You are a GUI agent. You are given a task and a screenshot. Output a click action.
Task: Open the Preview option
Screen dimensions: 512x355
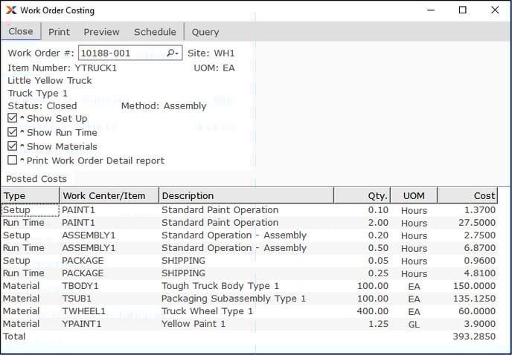click(x=101, y=32)
